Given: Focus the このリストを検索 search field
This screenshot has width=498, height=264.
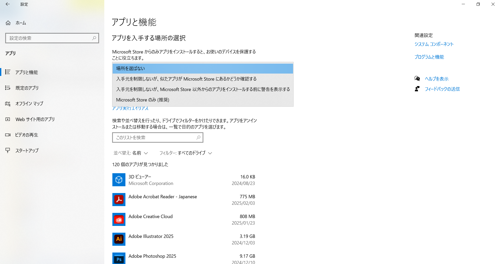Looking at the screenshot, I should (157, 137).
